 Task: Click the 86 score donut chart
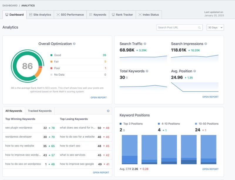(x=27, y=66)
